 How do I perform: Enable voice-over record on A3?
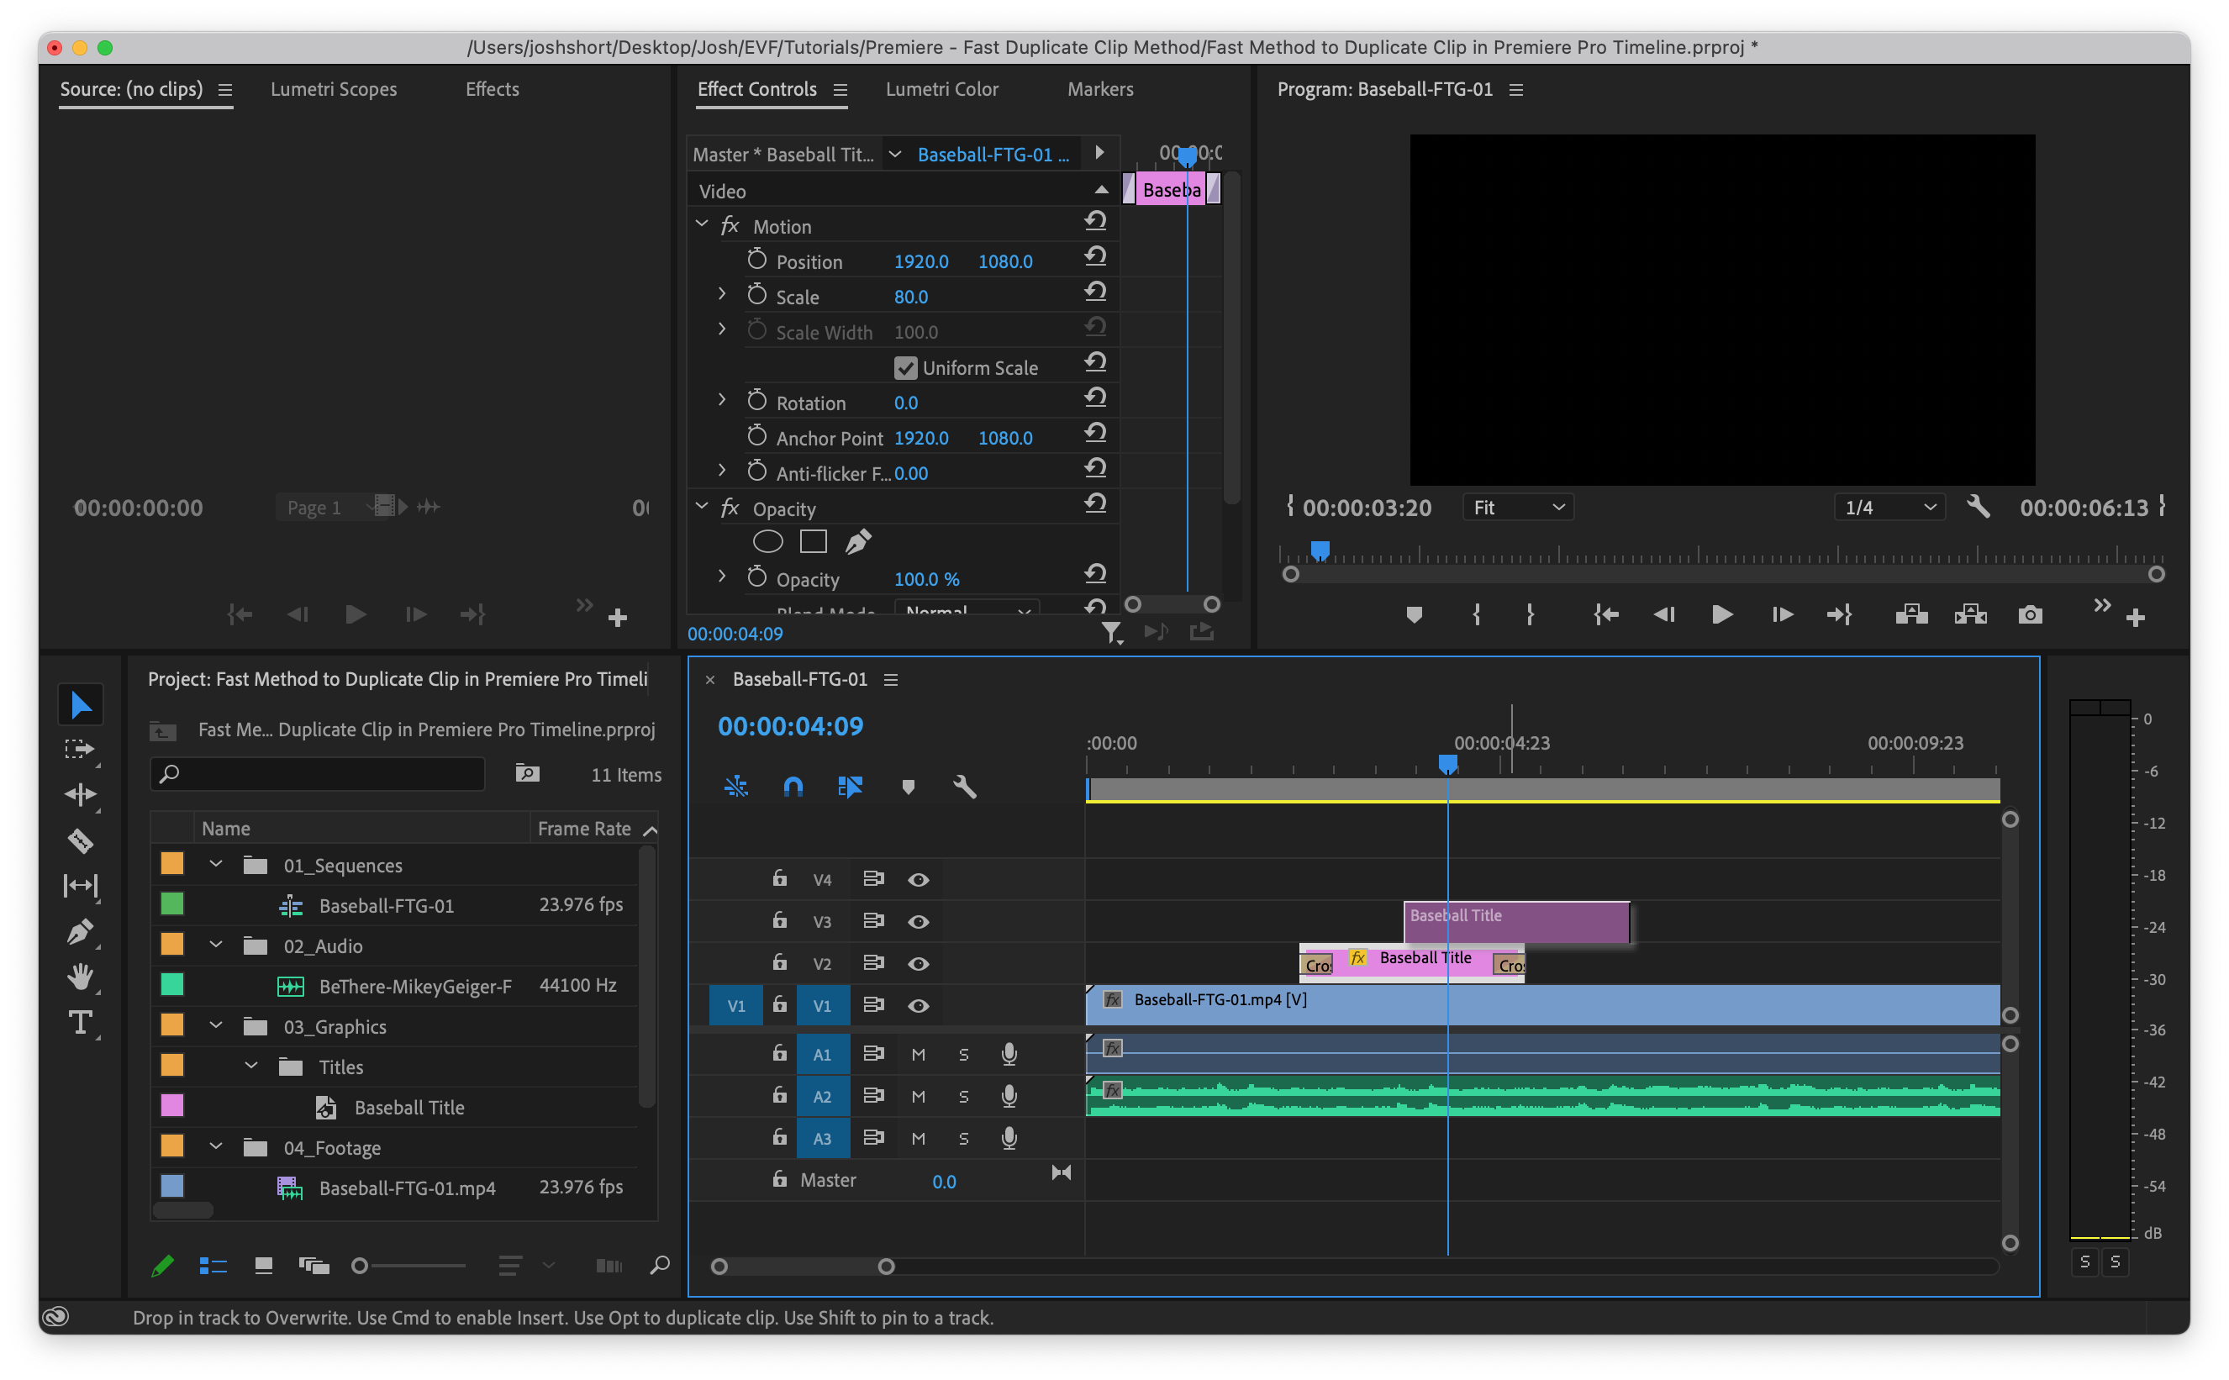coord(1009,1138)
